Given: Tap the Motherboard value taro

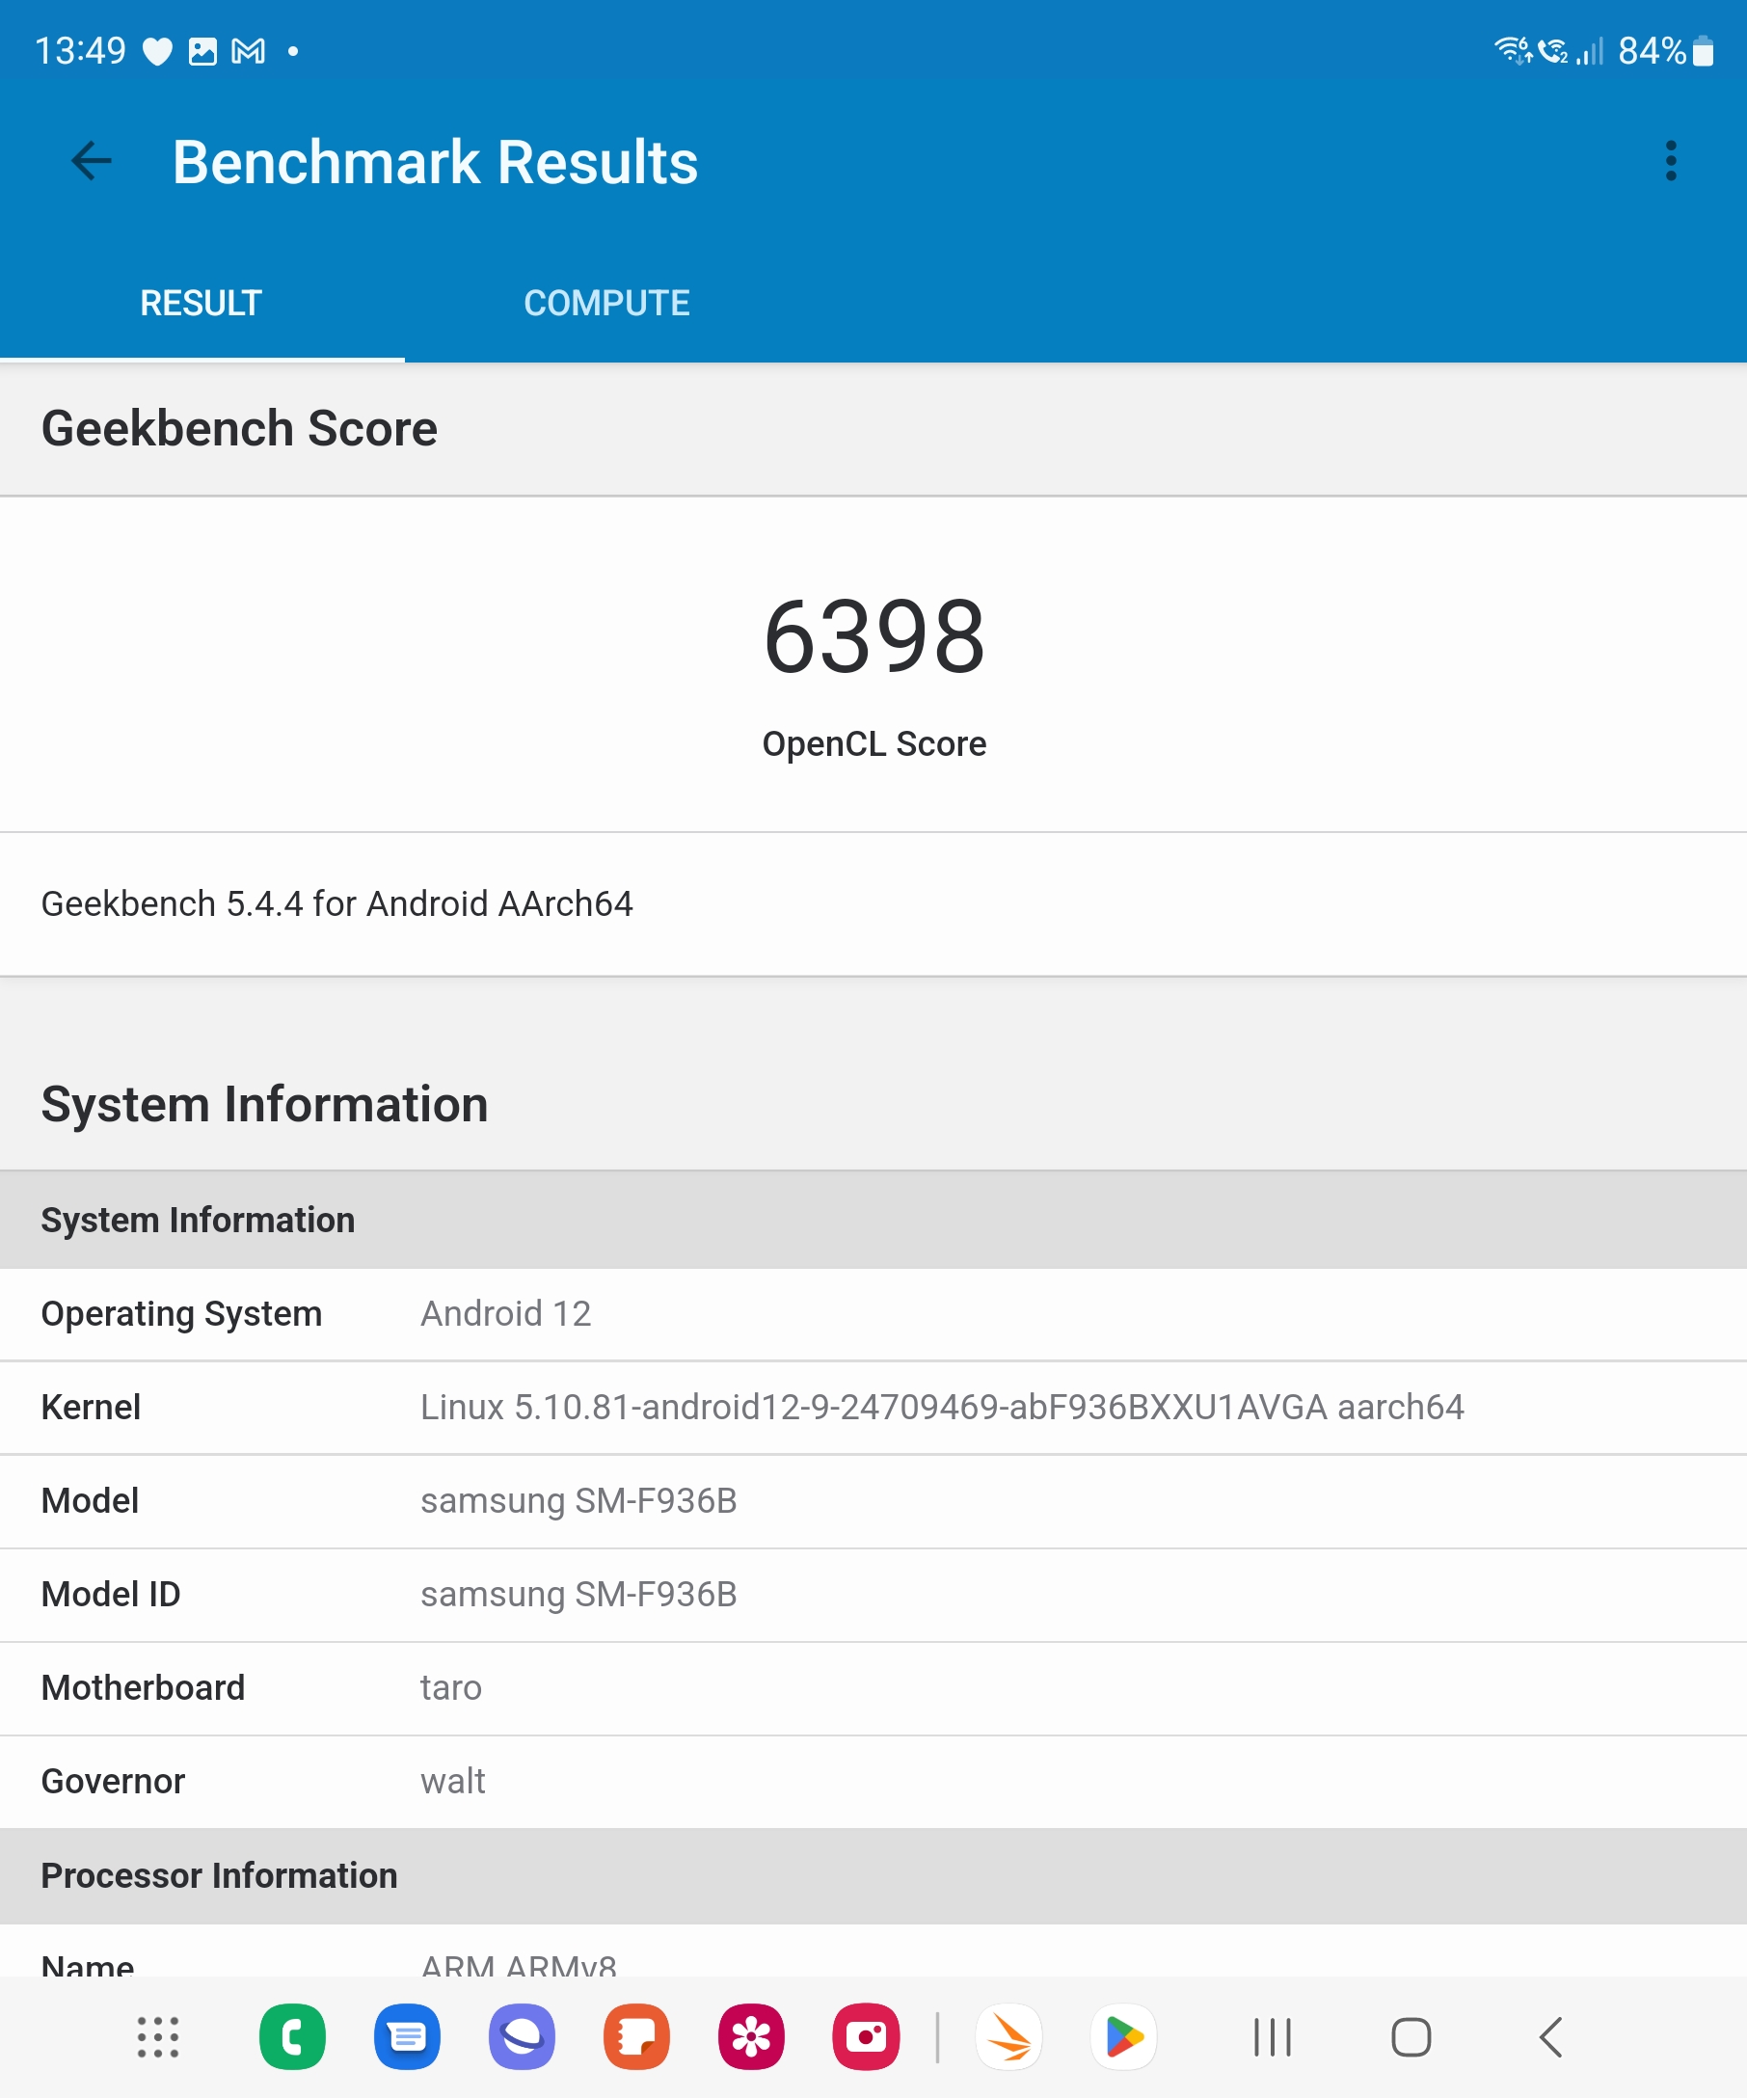Looking at the screenshot, I should click(x=450, y=1687).
